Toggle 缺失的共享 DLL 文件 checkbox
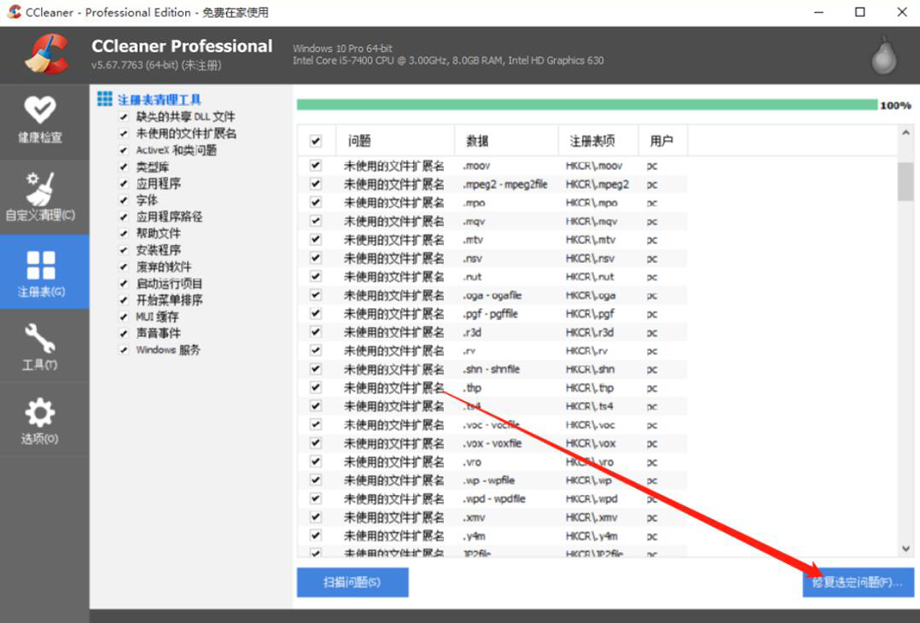920x623 pixels. tap(124, 117)
